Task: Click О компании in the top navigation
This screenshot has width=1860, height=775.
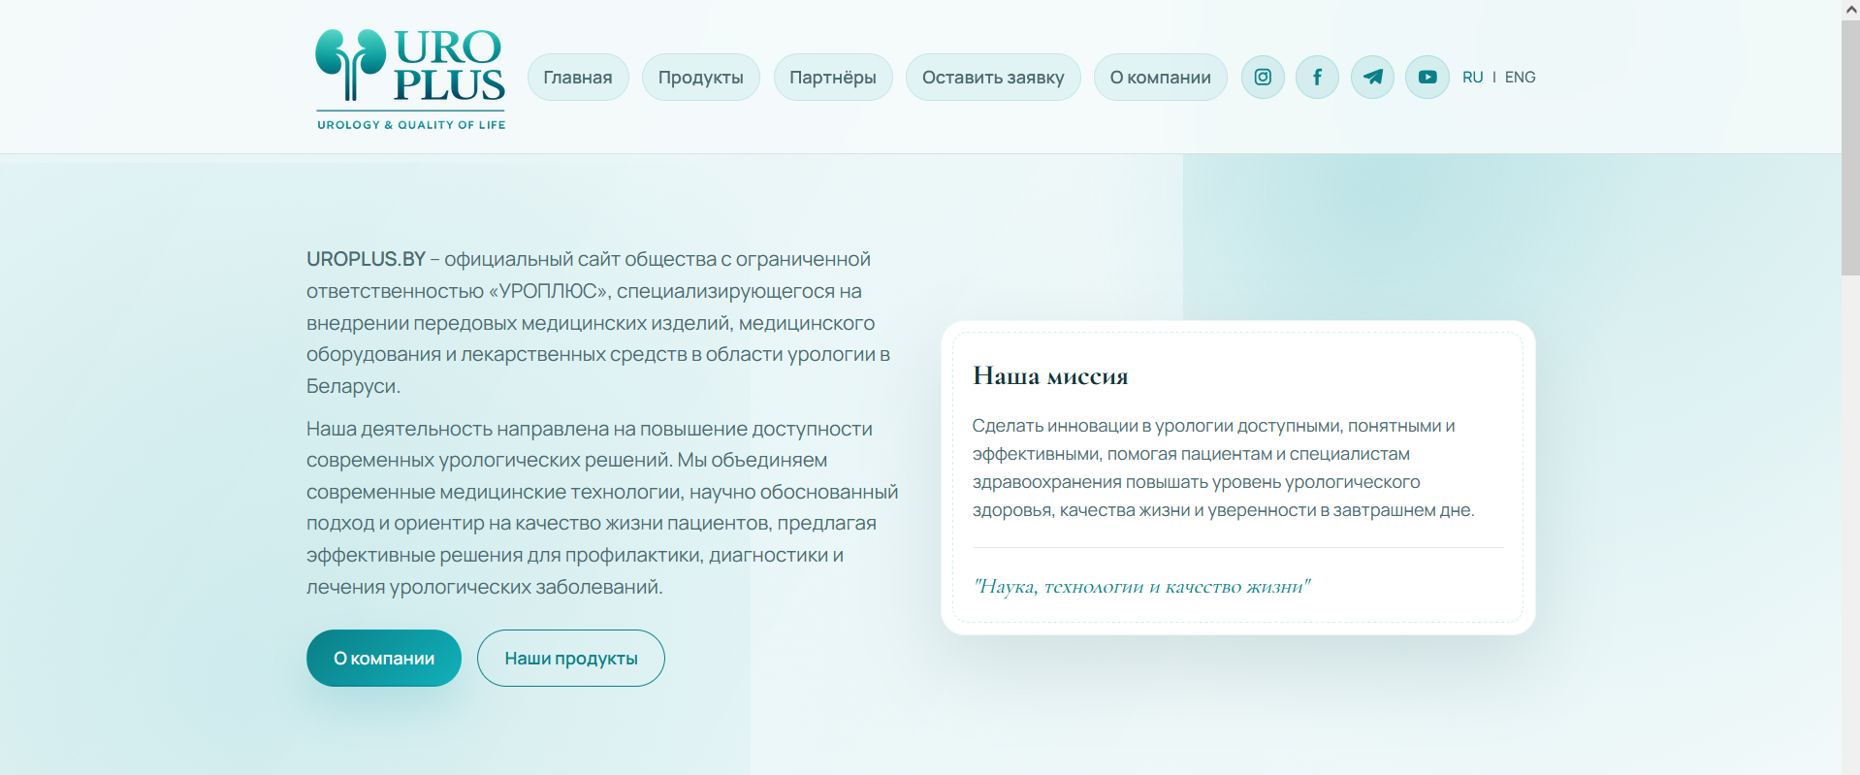Action: 1160,78
